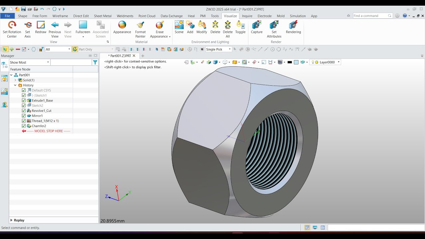Click the Save icon in title bar

(x=24, y=9)
